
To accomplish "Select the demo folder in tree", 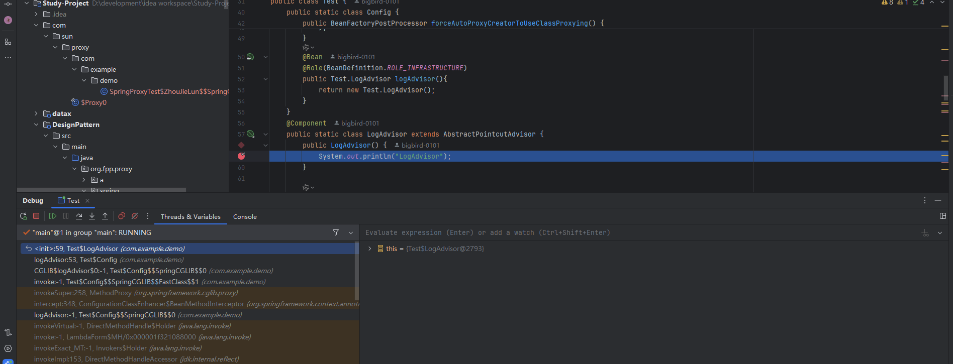I will (x=104, y=80).
